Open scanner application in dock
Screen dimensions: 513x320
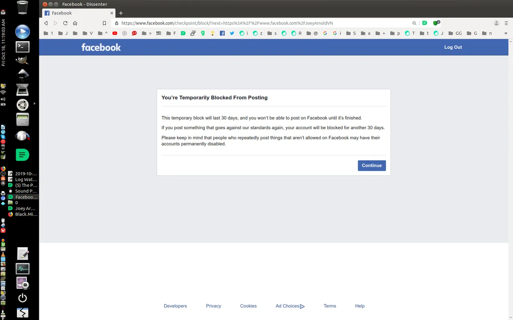22,89
